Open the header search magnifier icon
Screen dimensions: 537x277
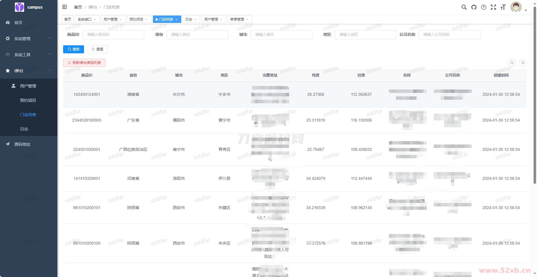tap(464, 7)
